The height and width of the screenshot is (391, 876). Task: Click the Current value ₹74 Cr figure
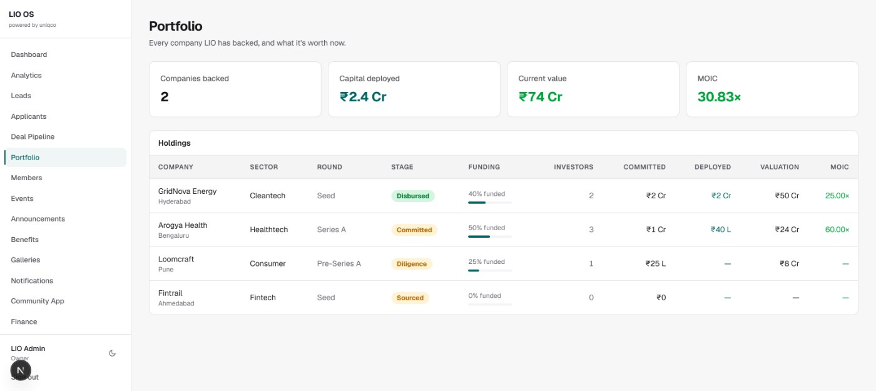(x=541, y=97)
